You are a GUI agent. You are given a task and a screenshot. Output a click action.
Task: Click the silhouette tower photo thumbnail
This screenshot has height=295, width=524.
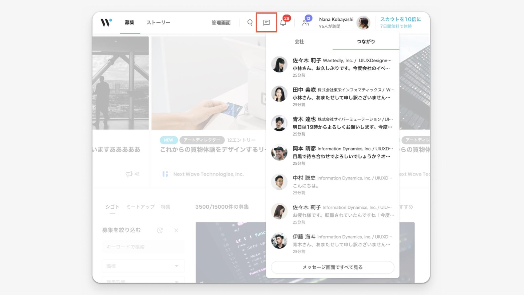(x=120, y=83)
